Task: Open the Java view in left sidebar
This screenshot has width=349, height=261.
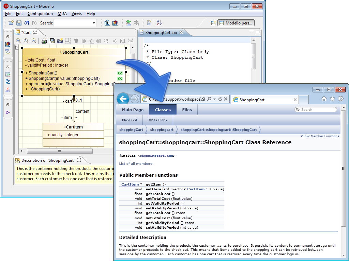Action: [x=8, y=90]
